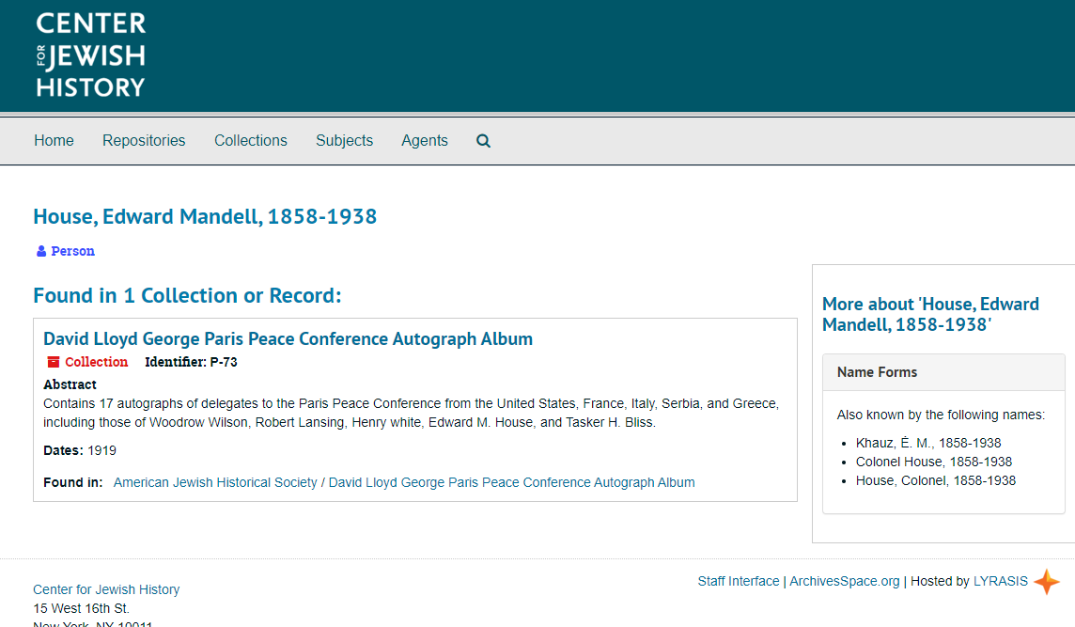Open the search magnifier icon in navbar
Image resolution: width=1075 pixels, height=627 pixels.
[483, 141]
